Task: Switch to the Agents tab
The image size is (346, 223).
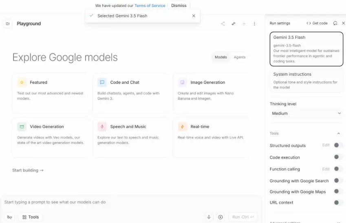Action: click(239, 57)
